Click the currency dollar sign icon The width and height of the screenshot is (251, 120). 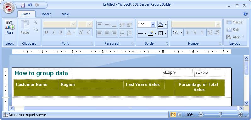click(187, 32)
